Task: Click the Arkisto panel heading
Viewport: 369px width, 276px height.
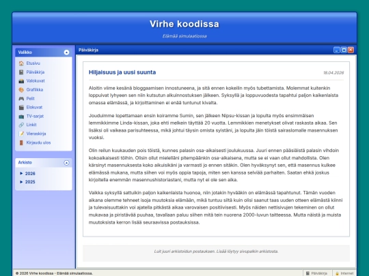Action: click(x=25, y=162)
